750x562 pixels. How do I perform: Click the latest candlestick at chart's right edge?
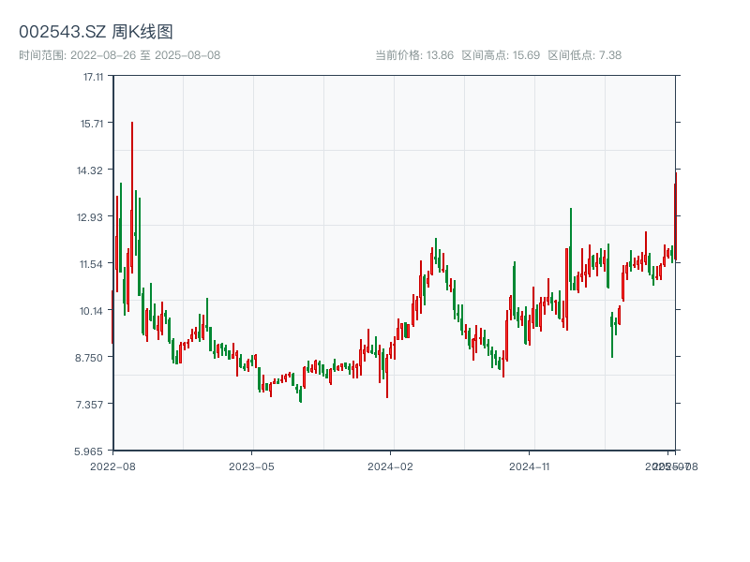coord(675,215)
